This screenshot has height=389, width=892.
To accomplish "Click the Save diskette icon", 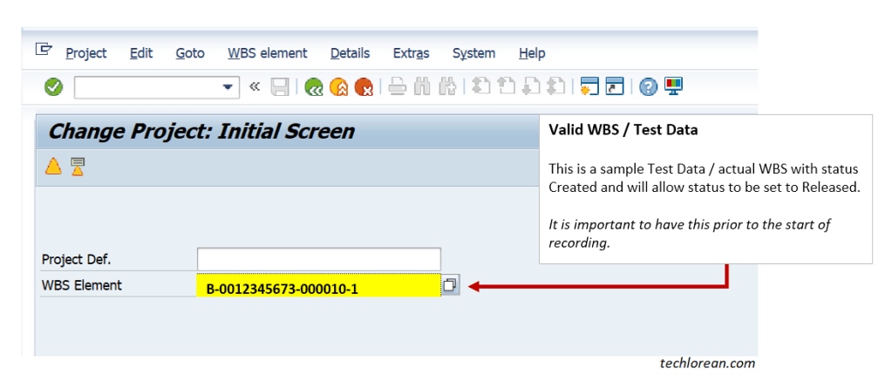I will tap(279, 87).
